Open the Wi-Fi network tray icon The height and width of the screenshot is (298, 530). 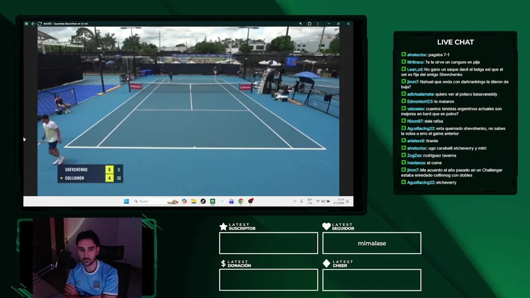[318, 201]
